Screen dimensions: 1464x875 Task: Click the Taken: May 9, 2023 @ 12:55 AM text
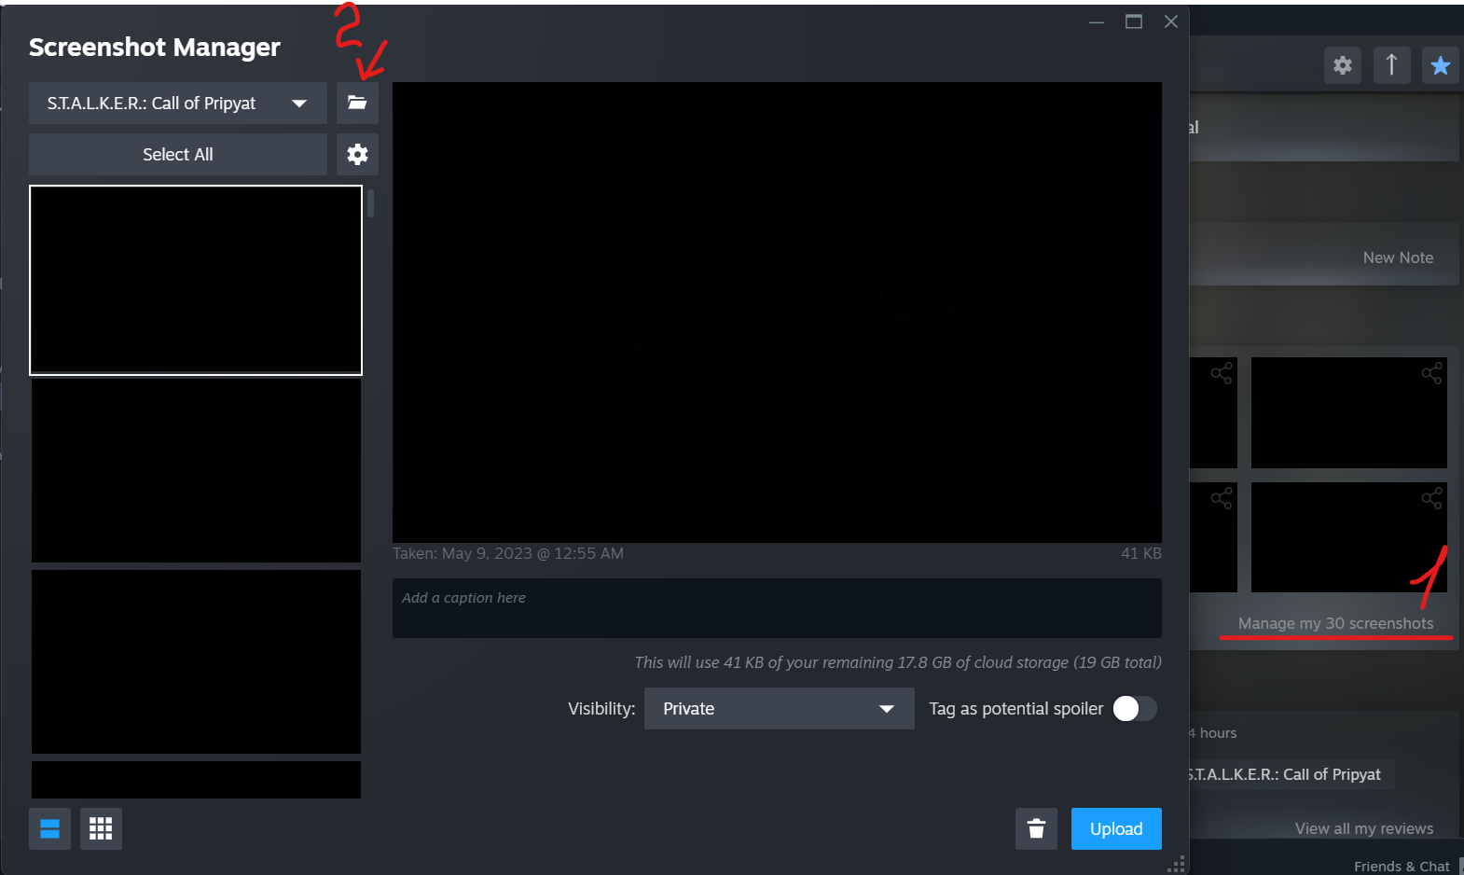[x=508, y=553]
